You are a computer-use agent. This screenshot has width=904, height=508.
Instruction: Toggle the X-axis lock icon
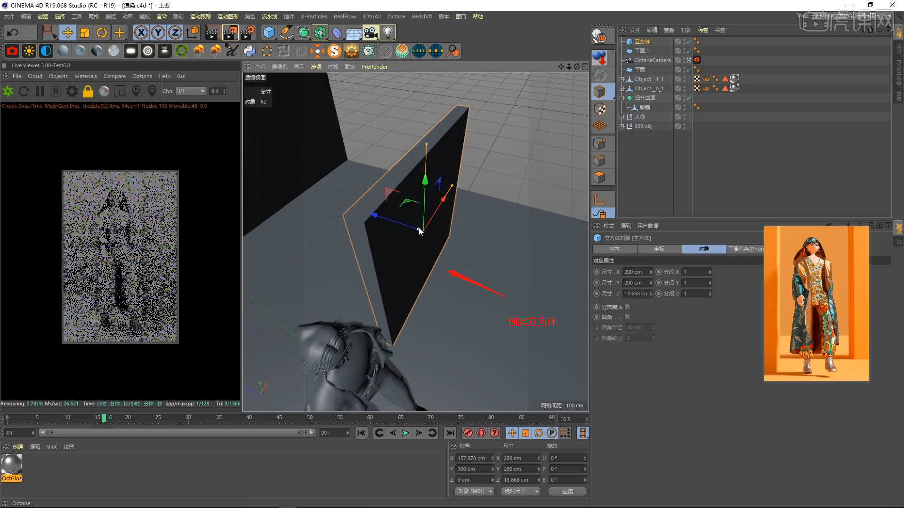pos(141,32)
